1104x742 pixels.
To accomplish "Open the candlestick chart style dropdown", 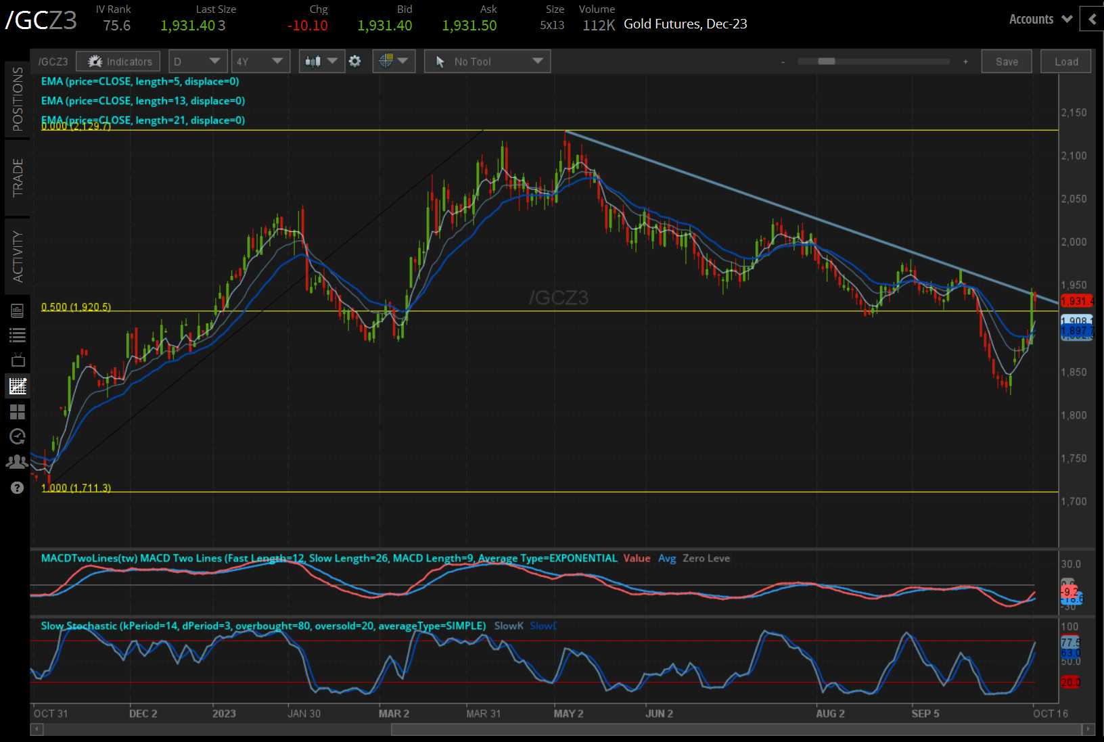I will pos(321,62).
